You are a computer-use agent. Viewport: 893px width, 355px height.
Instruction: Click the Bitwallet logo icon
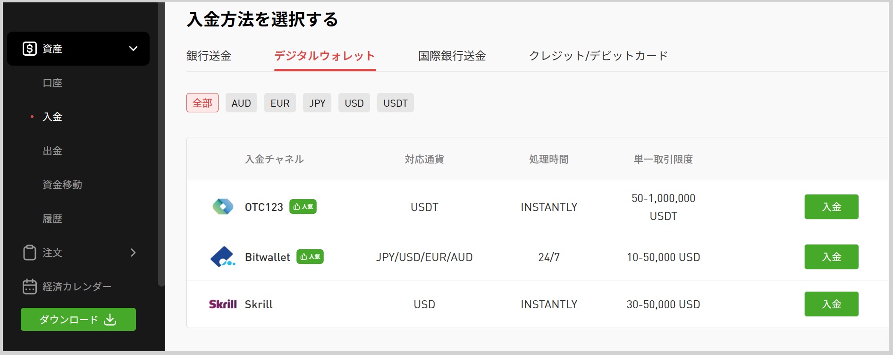(x=223, y=257)
